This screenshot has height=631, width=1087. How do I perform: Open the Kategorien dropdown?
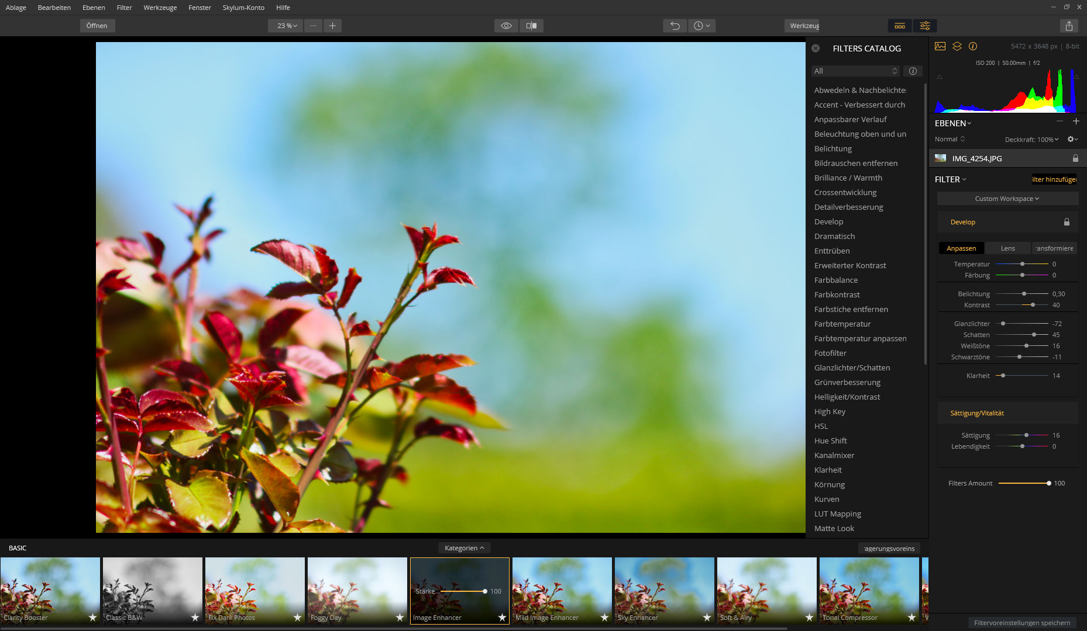pos(465,548)
